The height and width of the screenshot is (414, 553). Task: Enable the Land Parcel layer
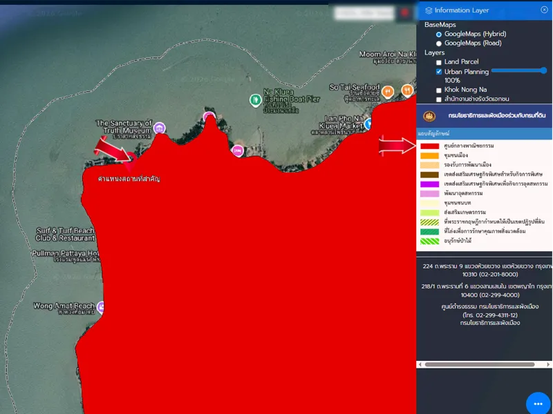438,62
